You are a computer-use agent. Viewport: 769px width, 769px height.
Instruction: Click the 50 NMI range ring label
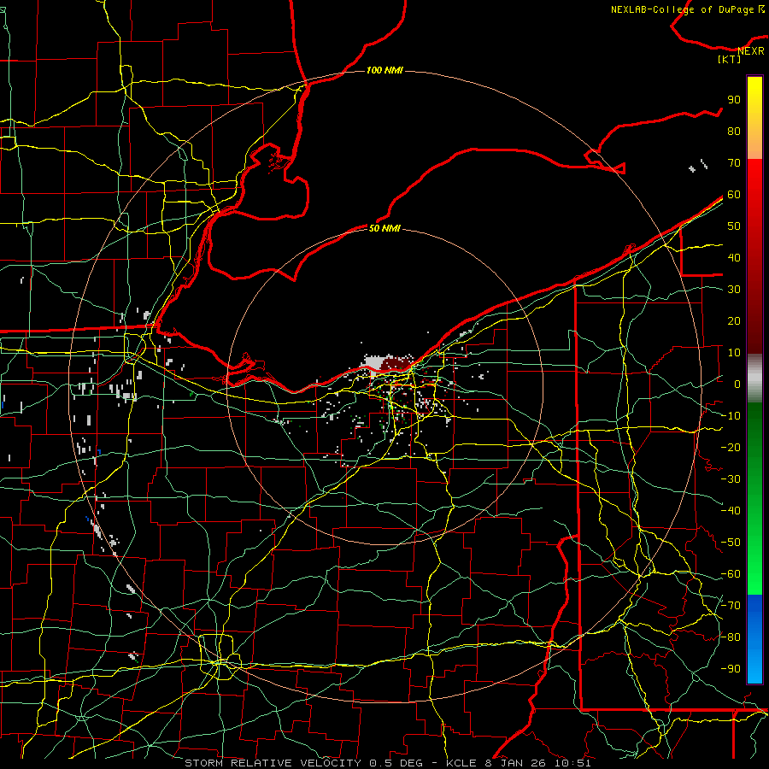pyautogui.click(x=384, y=228)
